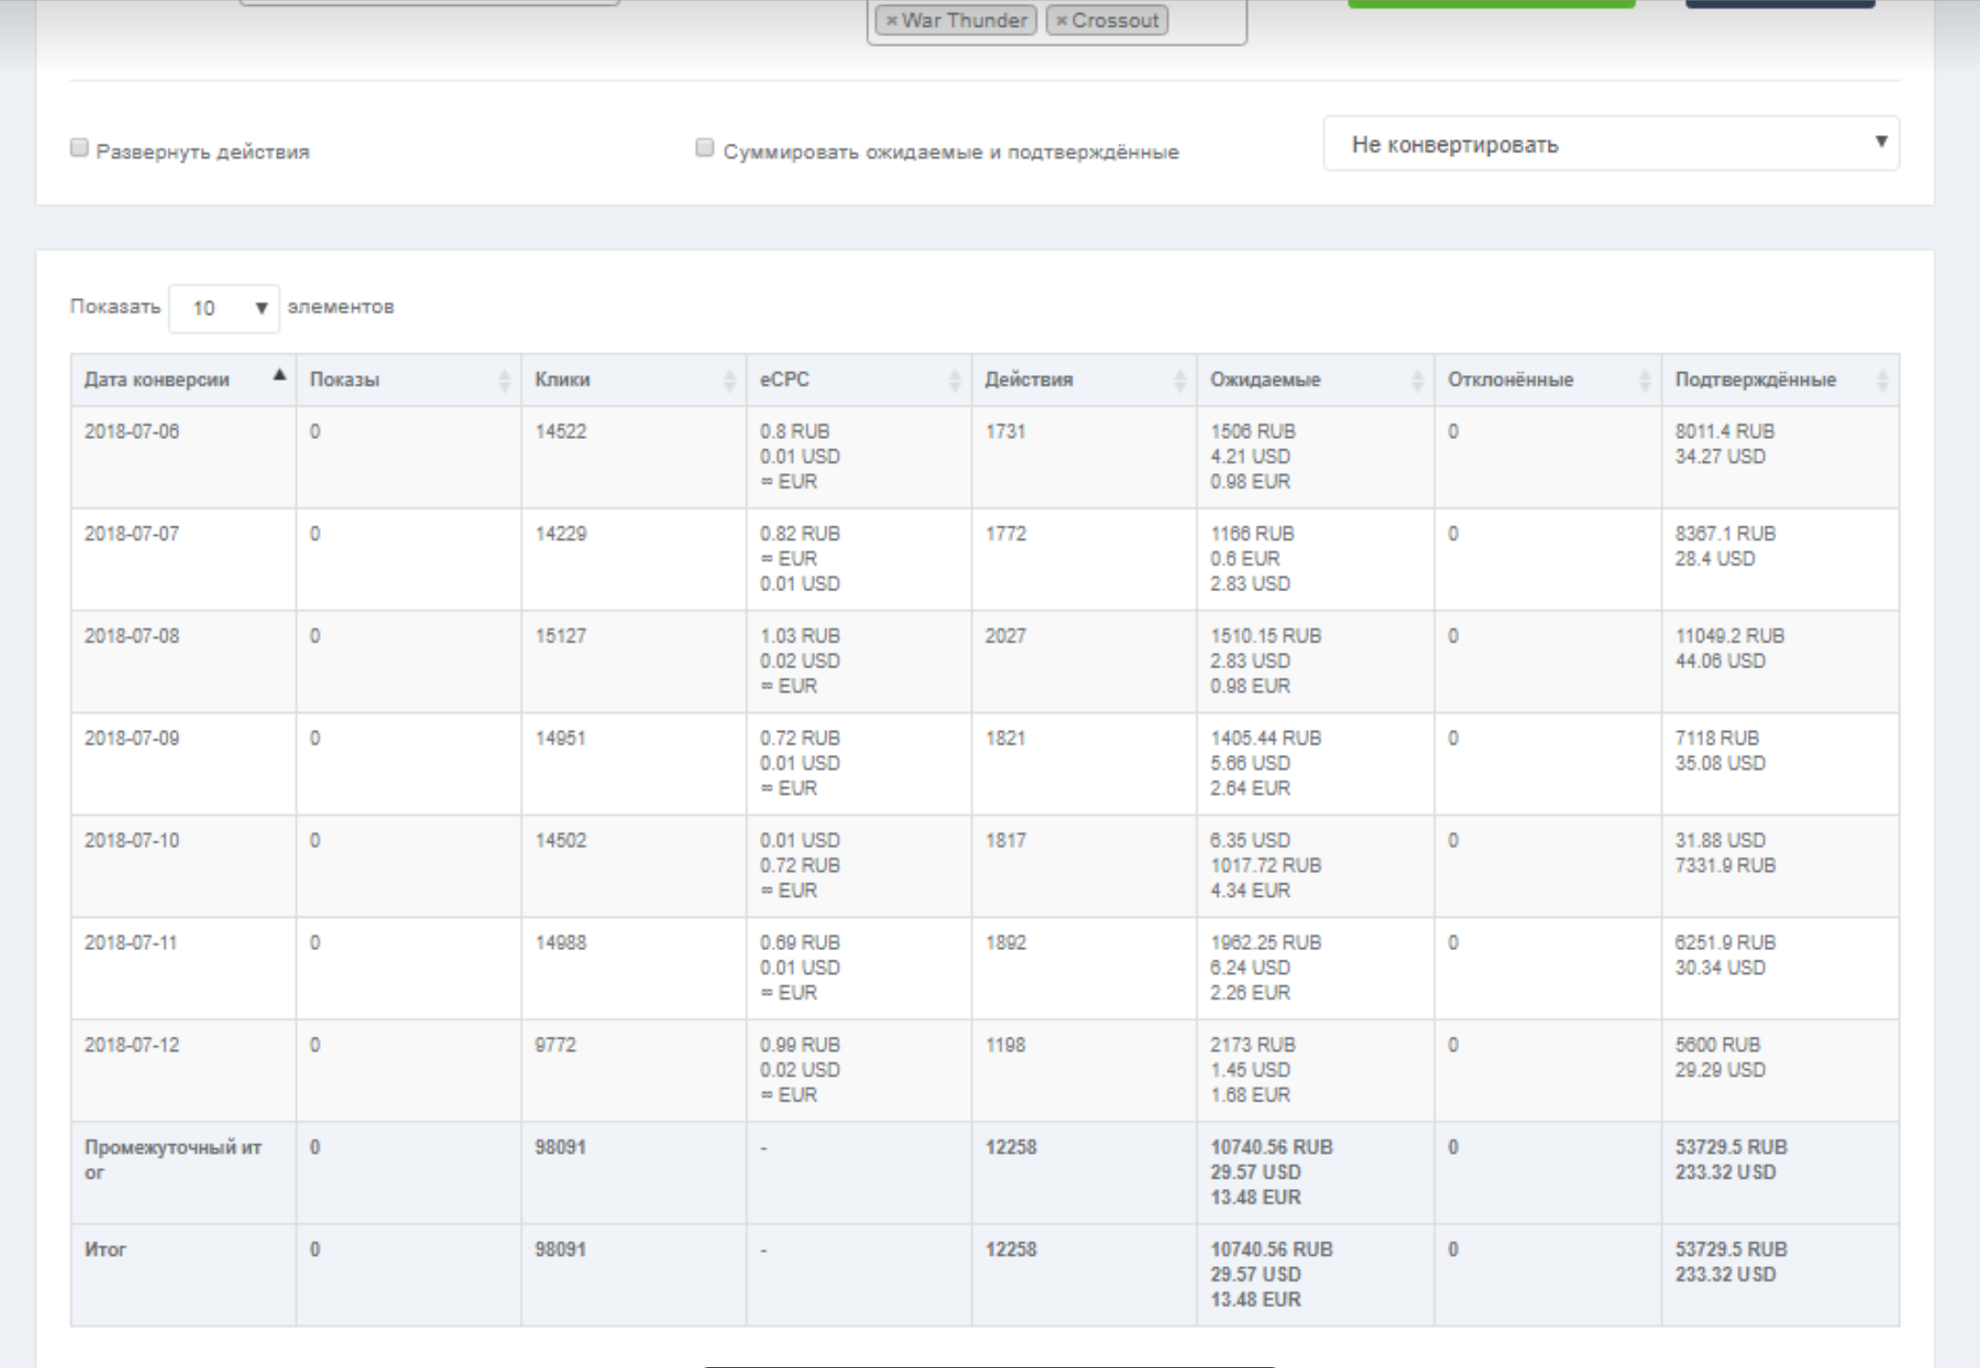This screenshot has width=1980, height=1368.
Task: Click sort arrows on Клики column
Action: click(730, 381)
